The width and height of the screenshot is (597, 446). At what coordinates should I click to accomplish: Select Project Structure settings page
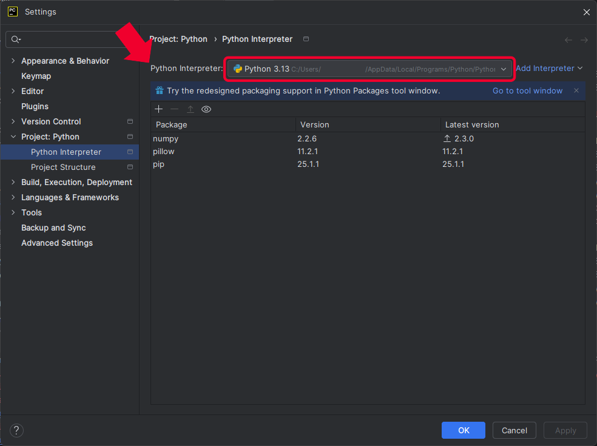click(63, 167)
